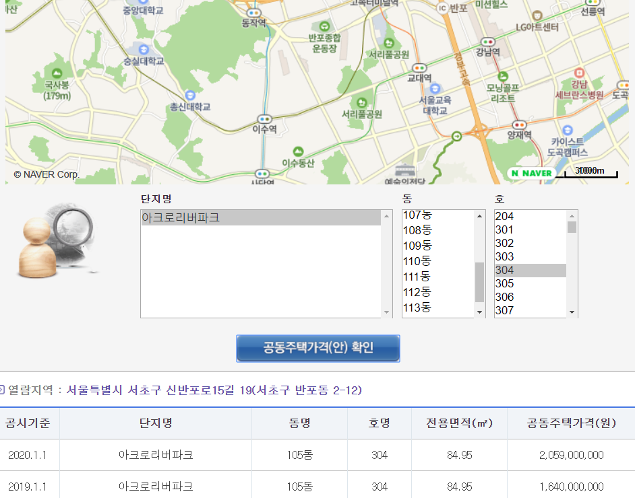635x498 pixels.
Task: Click 동 list scrollbar thumb
Action: tap(479, 282)
